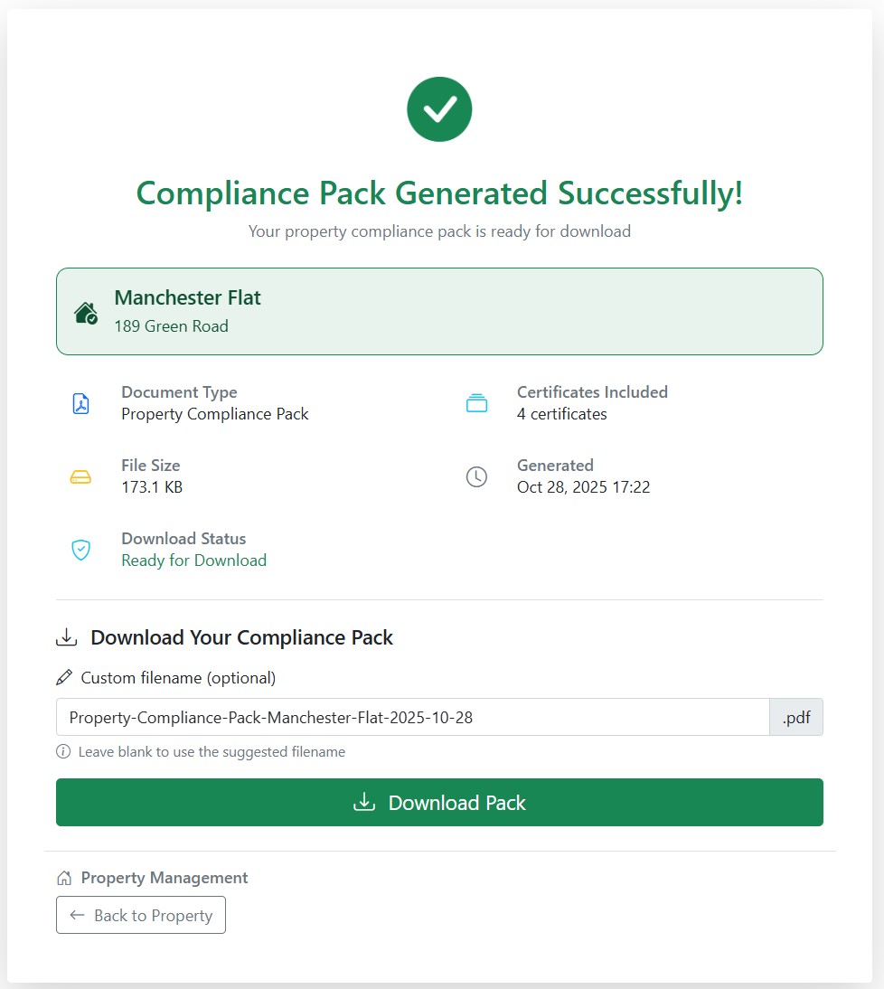Screen dimensions: 884x989
Task: Click the green success checkmark icon
Action: 439,108
